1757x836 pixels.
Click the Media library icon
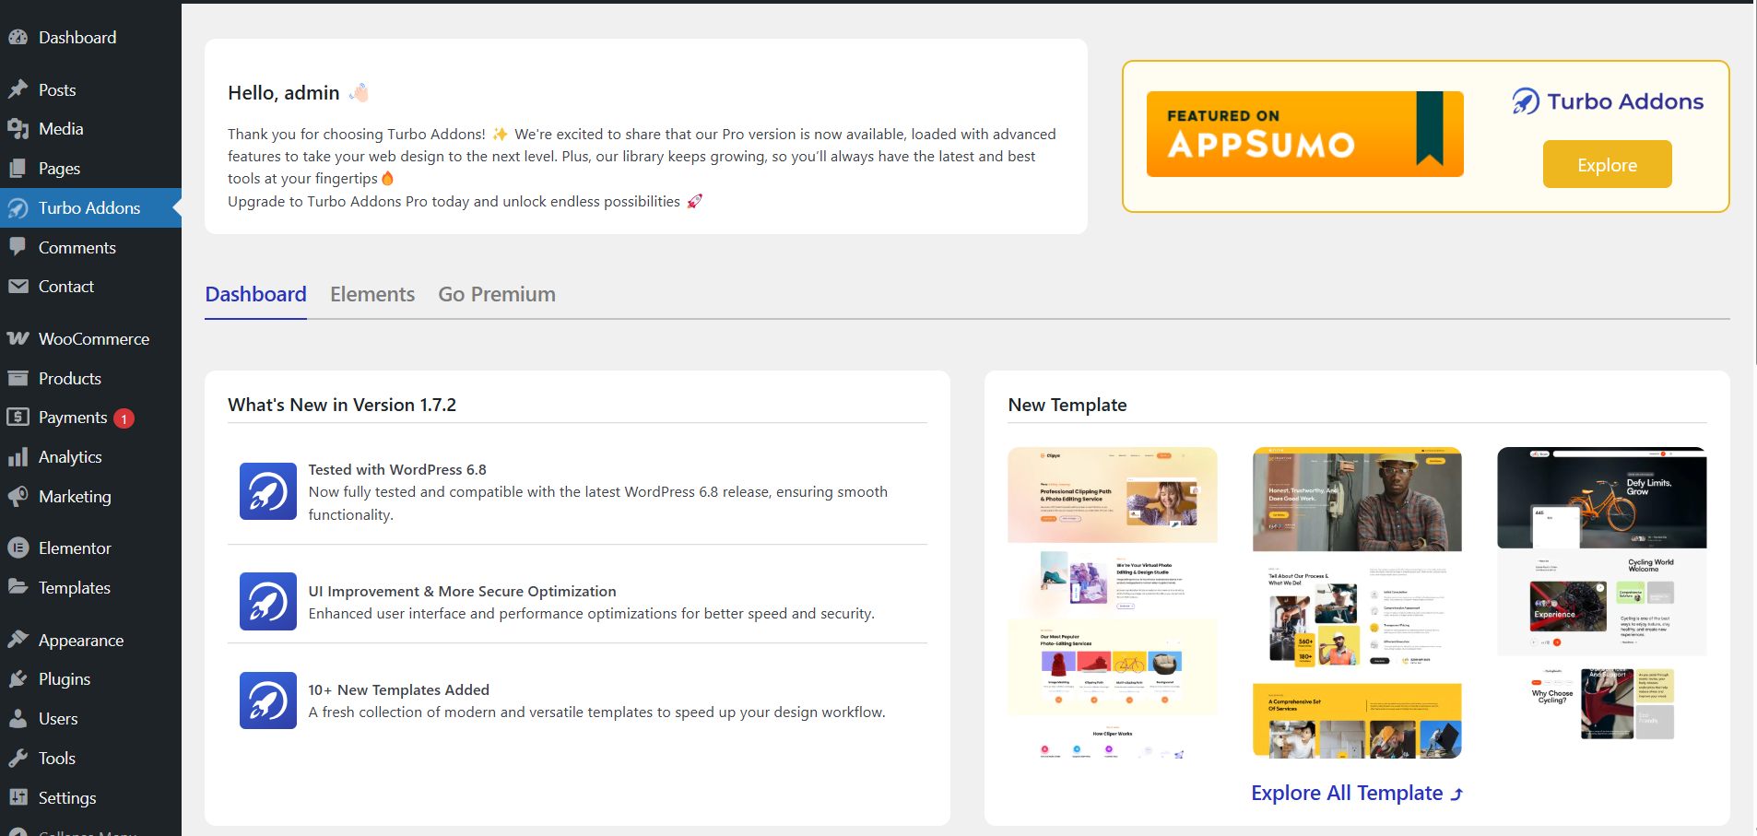click(x=18, y=129)
